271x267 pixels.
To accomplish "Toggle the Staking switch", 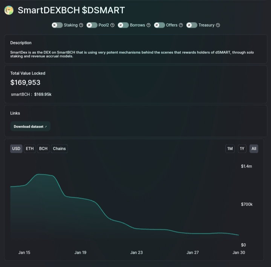I will 57,25.
